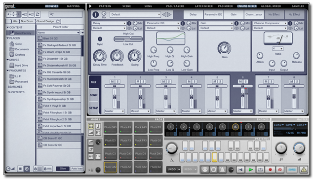Click the top-left play triangle icon
The width and height of the screenshot is (313, 179).
(90, 6)
